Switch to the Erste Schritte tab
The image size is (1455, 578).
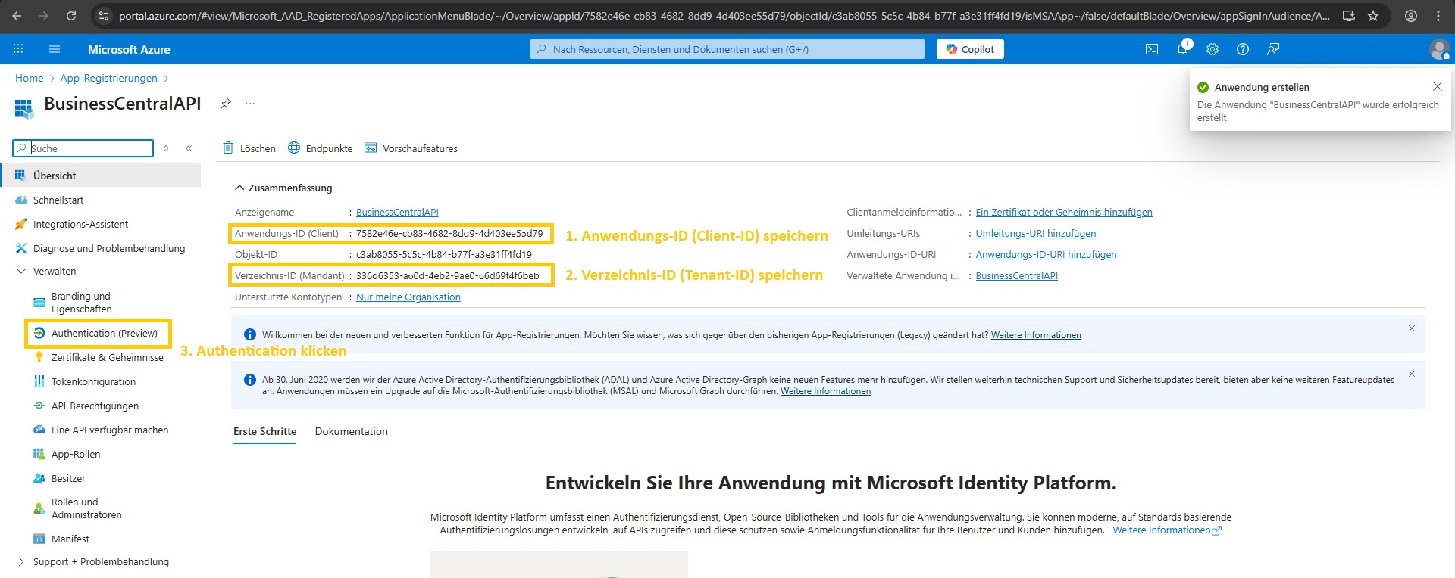pos(264,432)
